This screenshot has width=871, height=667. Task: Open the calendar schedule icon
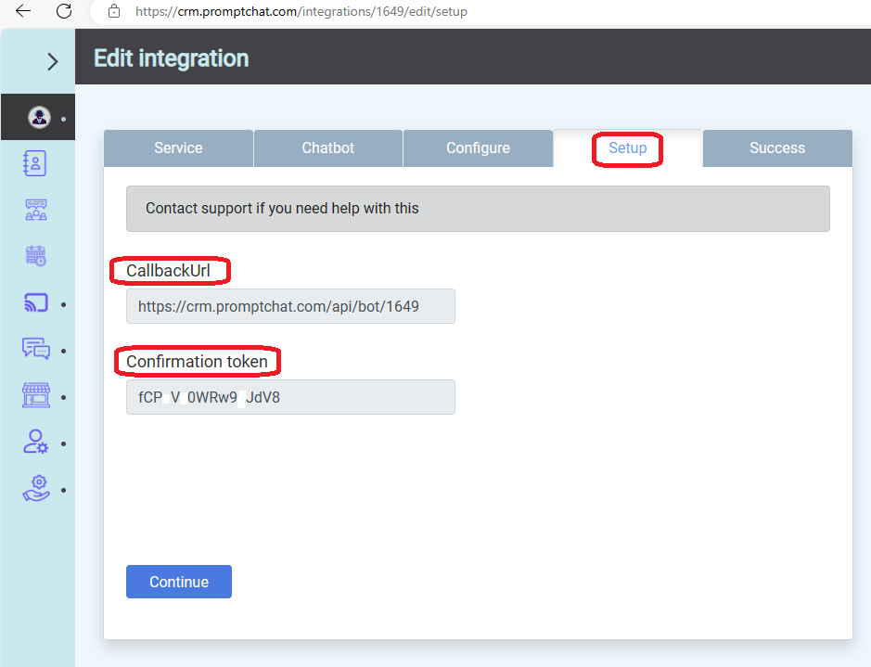[x=35, y=256]
